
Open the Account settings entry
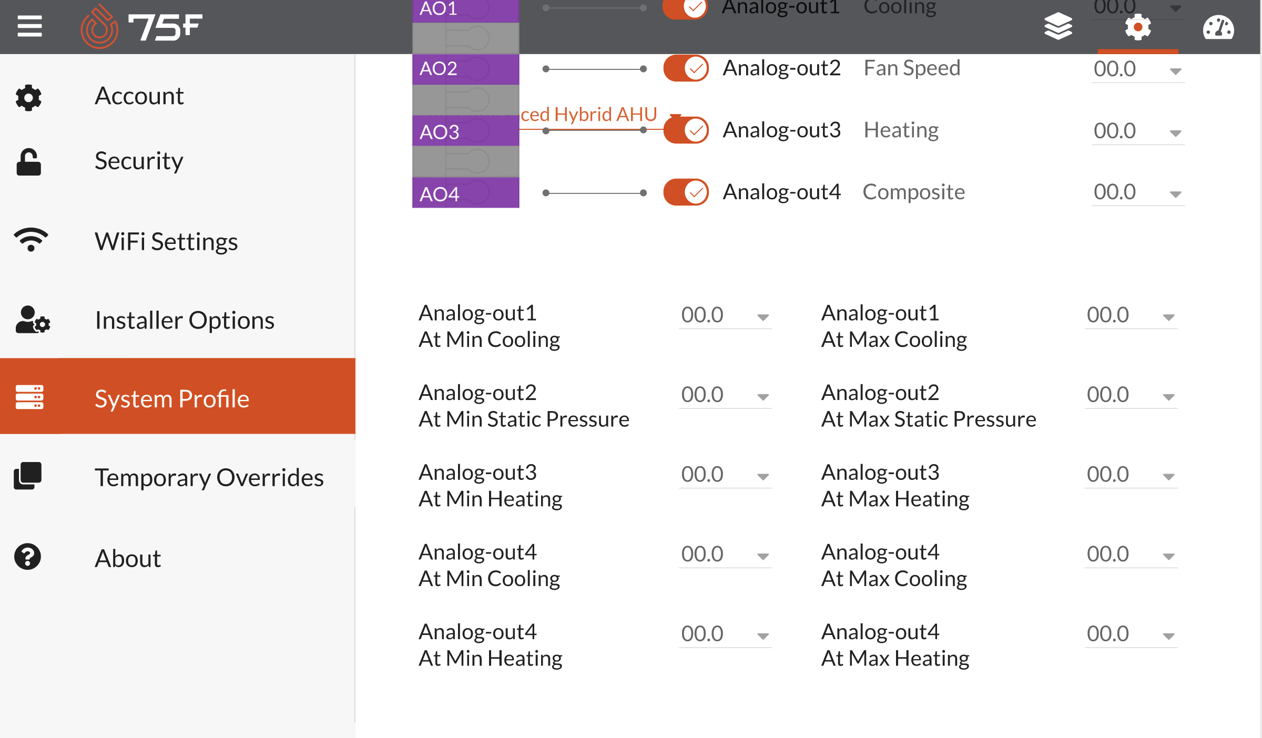[x=139, y=96]
